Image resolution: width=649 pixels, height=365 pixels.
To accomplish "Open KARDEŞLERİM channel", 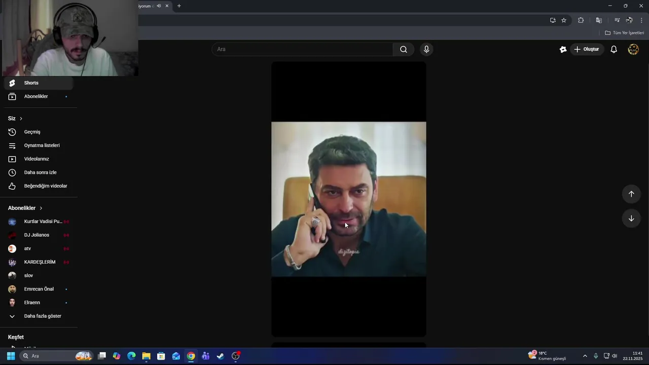I will pos(39,262).
